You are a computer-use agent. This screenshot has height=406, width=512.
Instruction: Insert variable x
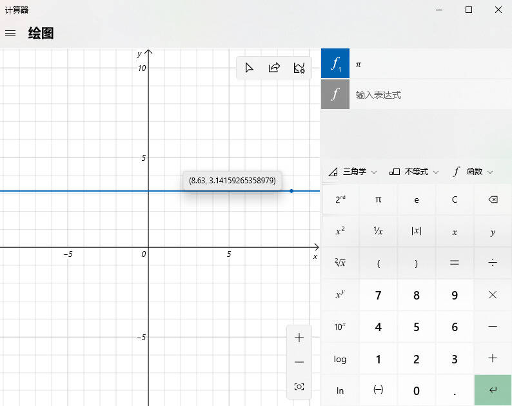point(455,231)
